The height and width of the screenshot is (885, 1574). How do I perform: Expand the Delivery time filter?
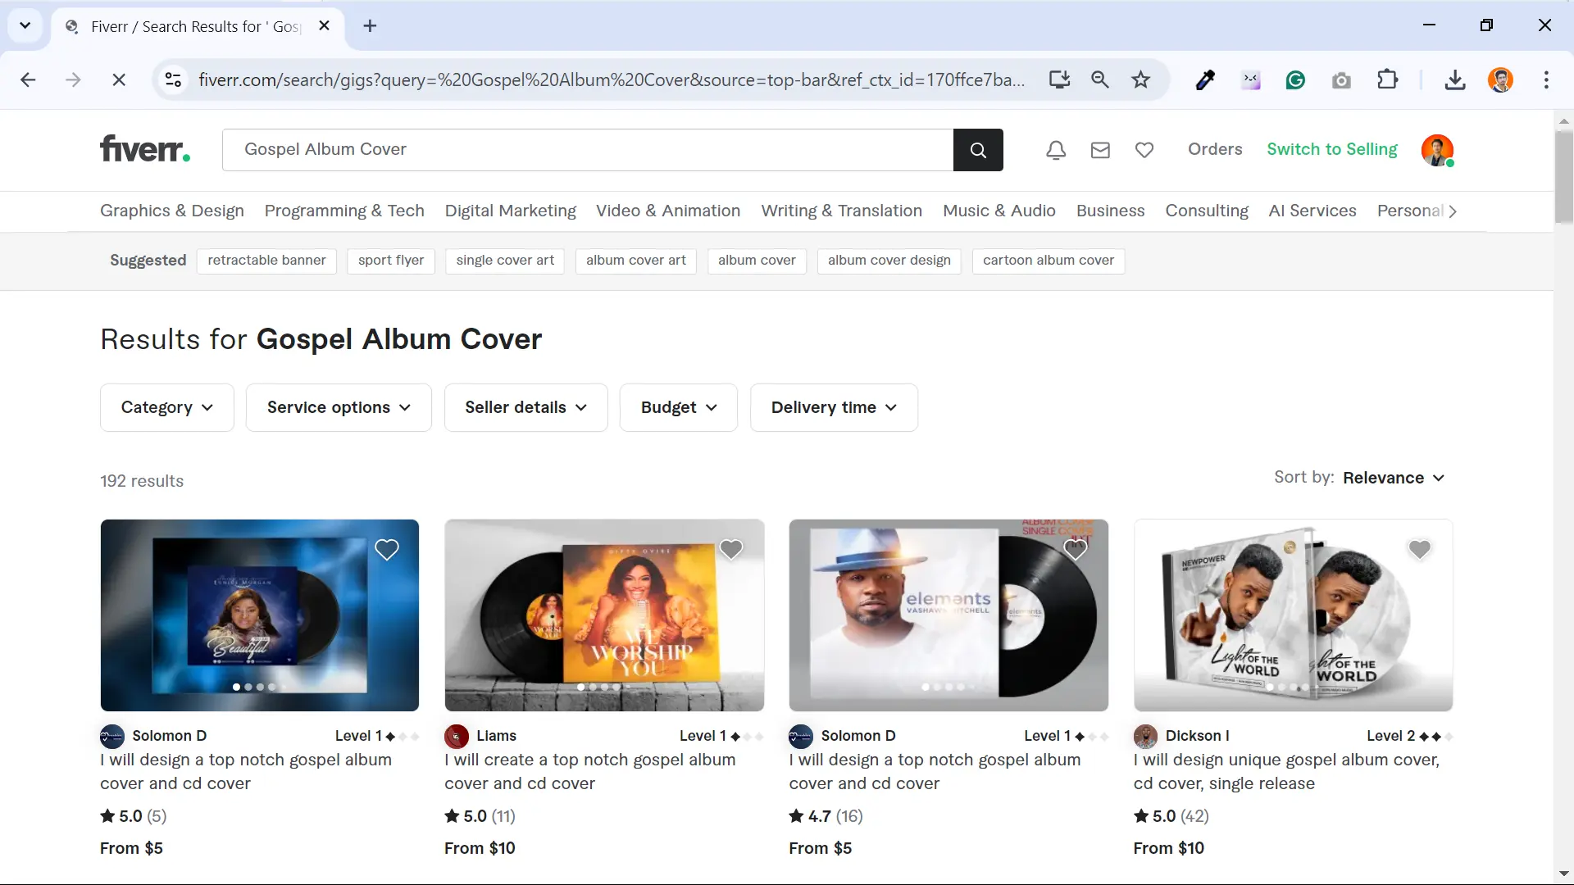click(834, 407)
